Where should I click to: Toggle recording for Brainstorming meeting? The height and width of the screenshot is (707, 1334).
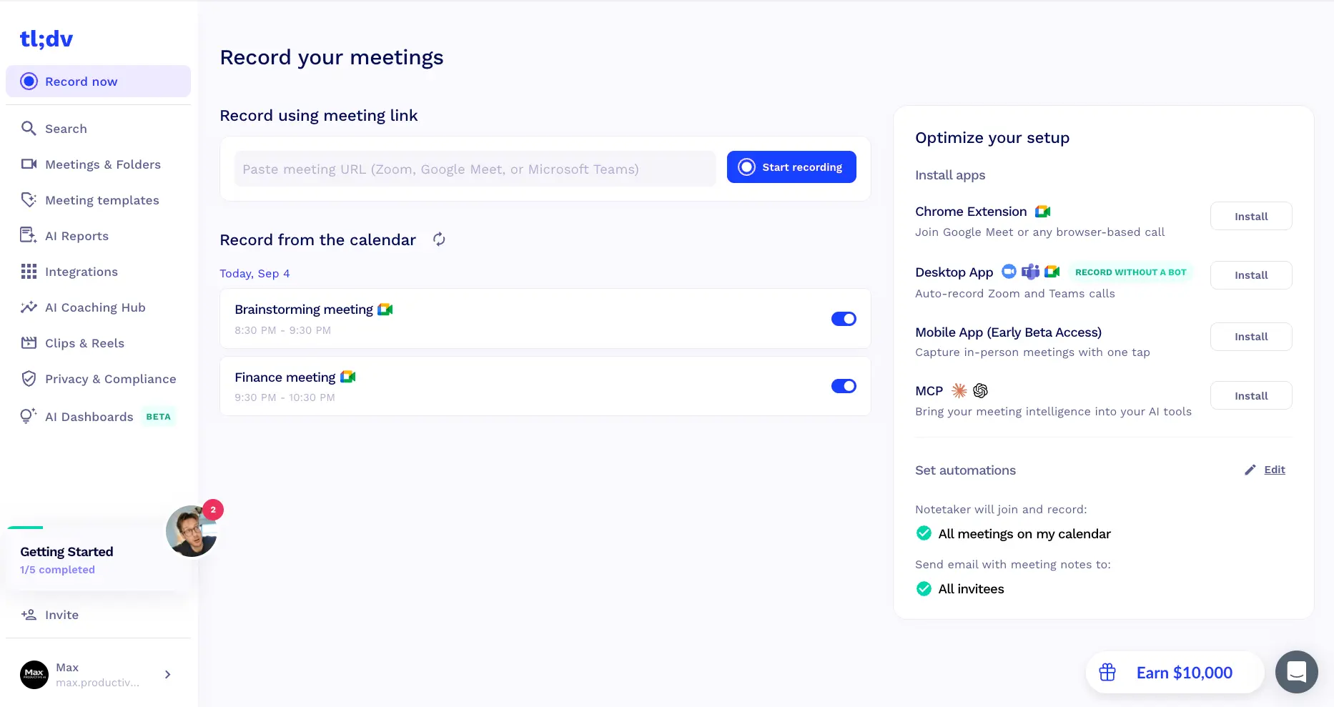[844, 319]
